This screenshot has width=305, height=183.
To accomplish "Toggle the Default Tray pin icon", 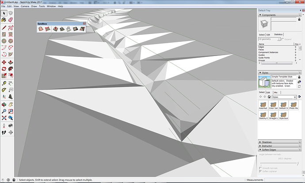I will tap(301, 10).
